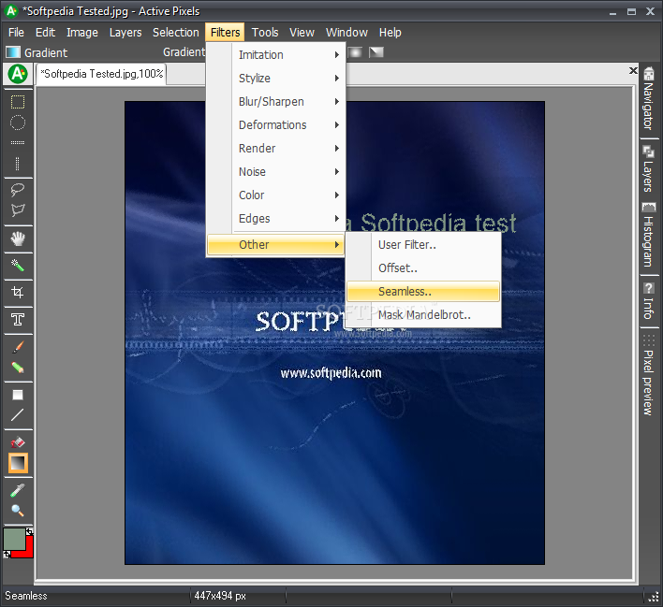Open the Histogram side panel

point(649,235)
